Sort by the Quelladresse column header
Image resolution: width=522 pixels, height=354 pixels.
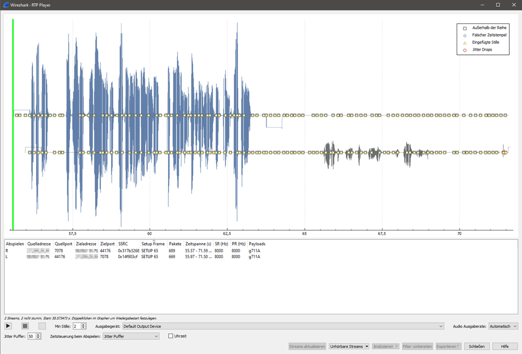[x=39, y=244]
